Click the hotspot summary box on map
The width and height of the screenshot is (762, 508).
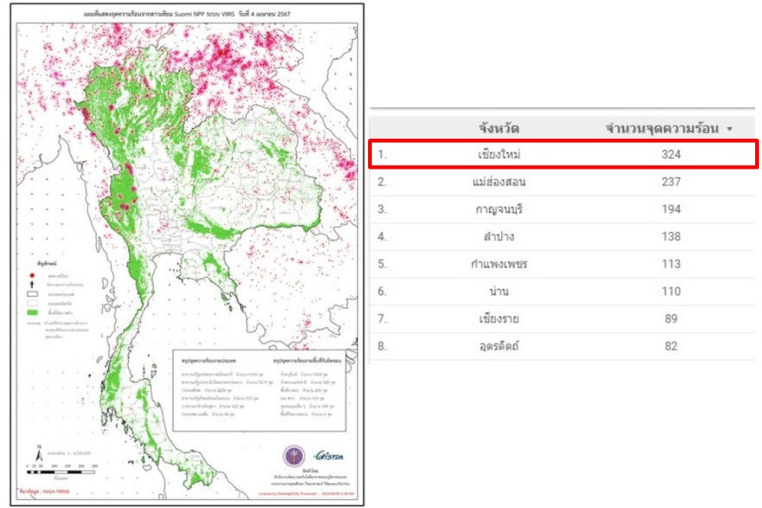coord(260,389)
